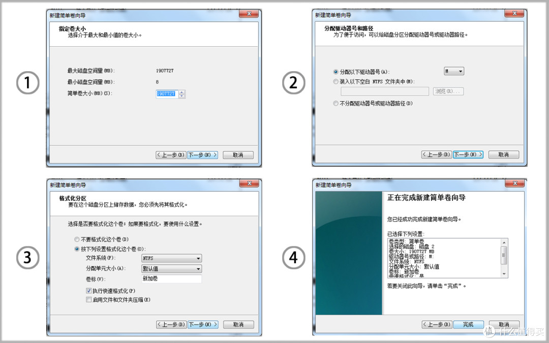The height and width of the screenshot is (343, 549).
Task: Click 取消 in the 指定卷大小 dialog
Action: 238,154
